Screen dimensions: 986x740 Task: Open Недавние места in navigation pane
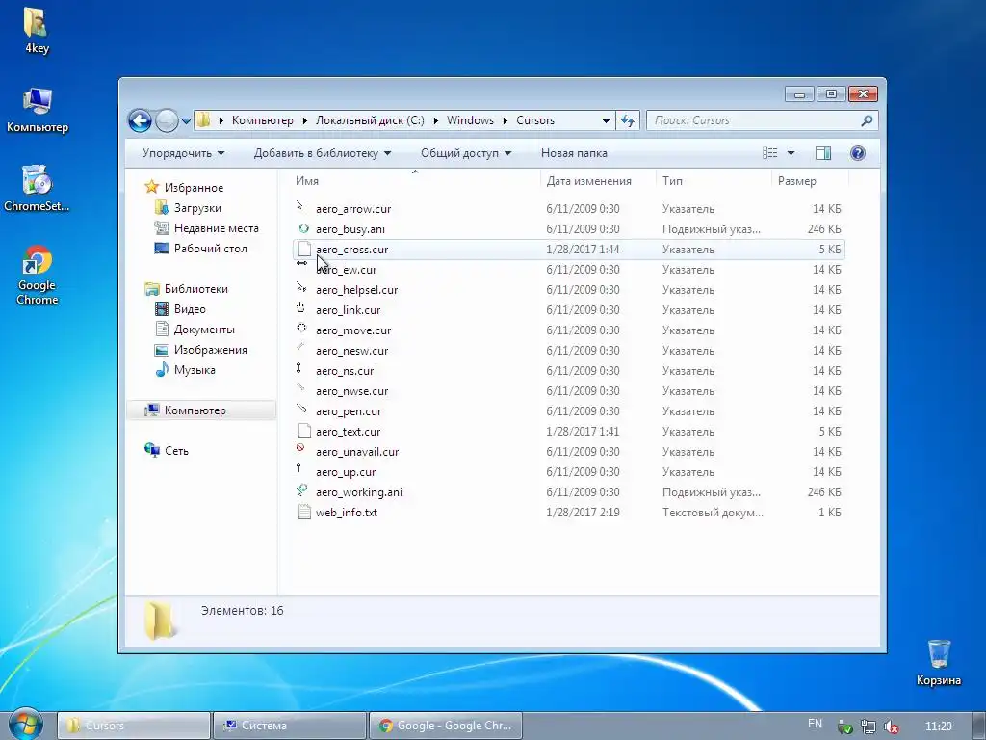tap(217, 227)
